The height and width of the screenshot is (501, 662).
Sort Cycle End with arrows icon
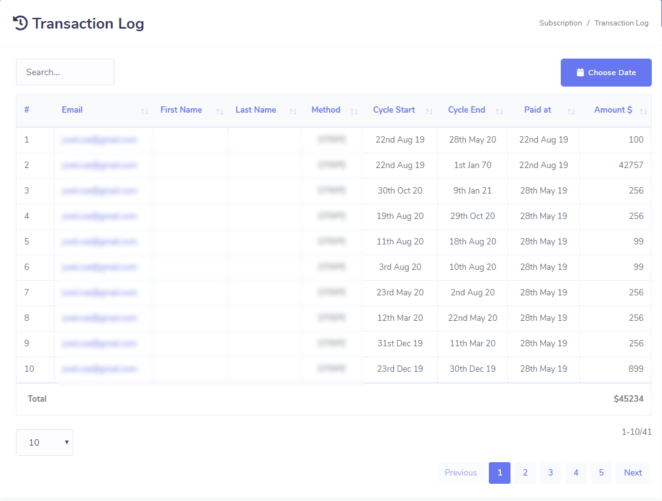point(499,111)
